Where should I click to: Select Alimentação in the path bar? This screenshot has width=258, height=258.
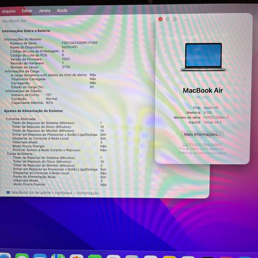coord(88,193)
